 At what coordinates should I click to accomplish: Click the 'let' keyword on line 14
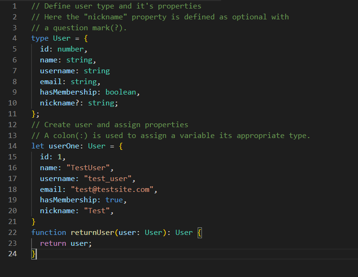pos(38,147)
